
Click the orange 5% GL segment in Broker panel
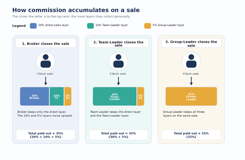coord(68,96)
